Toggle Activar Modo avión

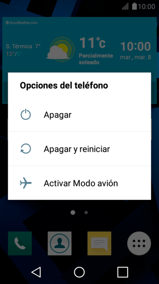click(79, 183)
